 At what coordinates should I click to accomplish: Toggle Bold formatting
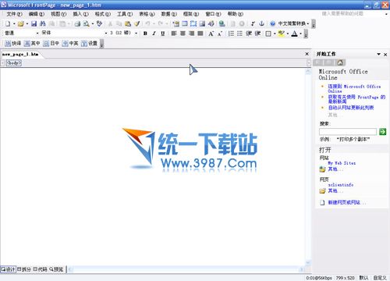(145, 34)
